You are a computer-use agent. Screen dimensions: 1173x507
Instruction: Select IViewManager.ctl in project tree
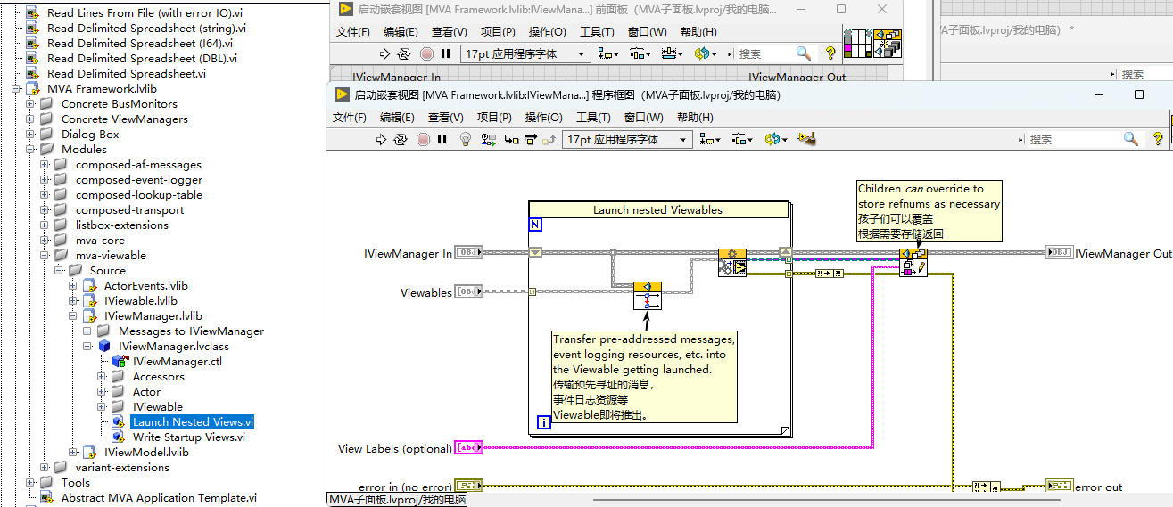coord(177,361)
